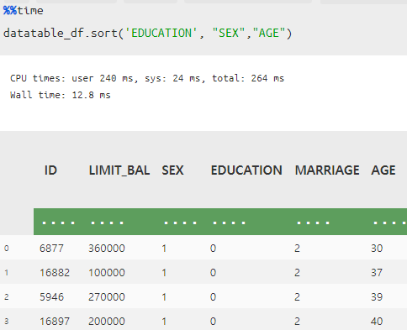Image resolution: width=407 pixels, height=330 pixels.
Task: Click row index 3
Action: [x=7, y=322]
